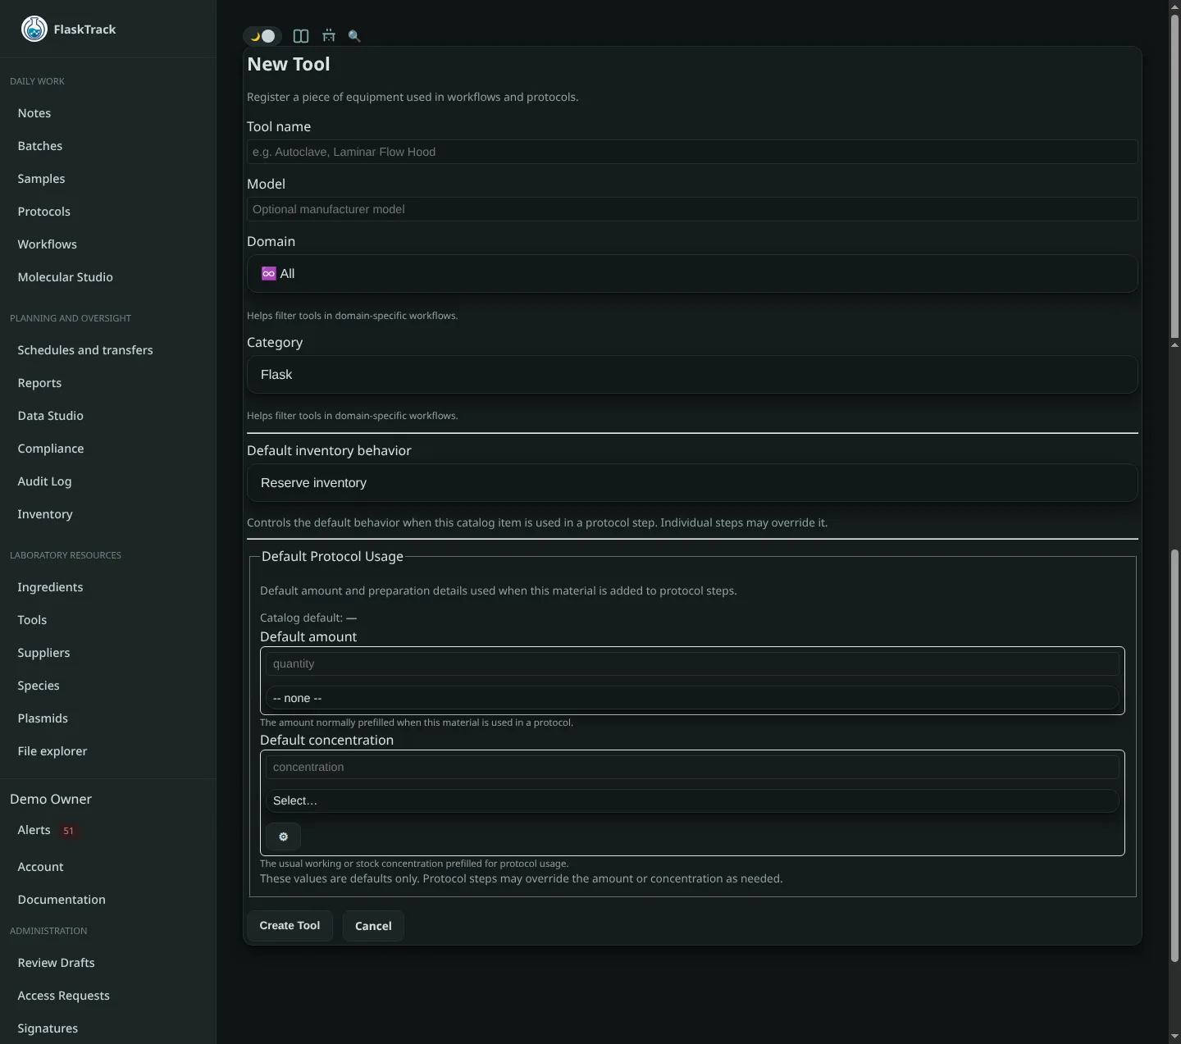Open Data Studio
The image size is (1181, 1044).
coord(51,416)
